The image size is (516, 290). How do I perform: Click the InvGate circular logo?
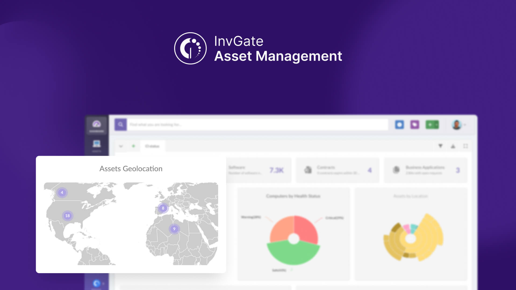pos(190,48)
